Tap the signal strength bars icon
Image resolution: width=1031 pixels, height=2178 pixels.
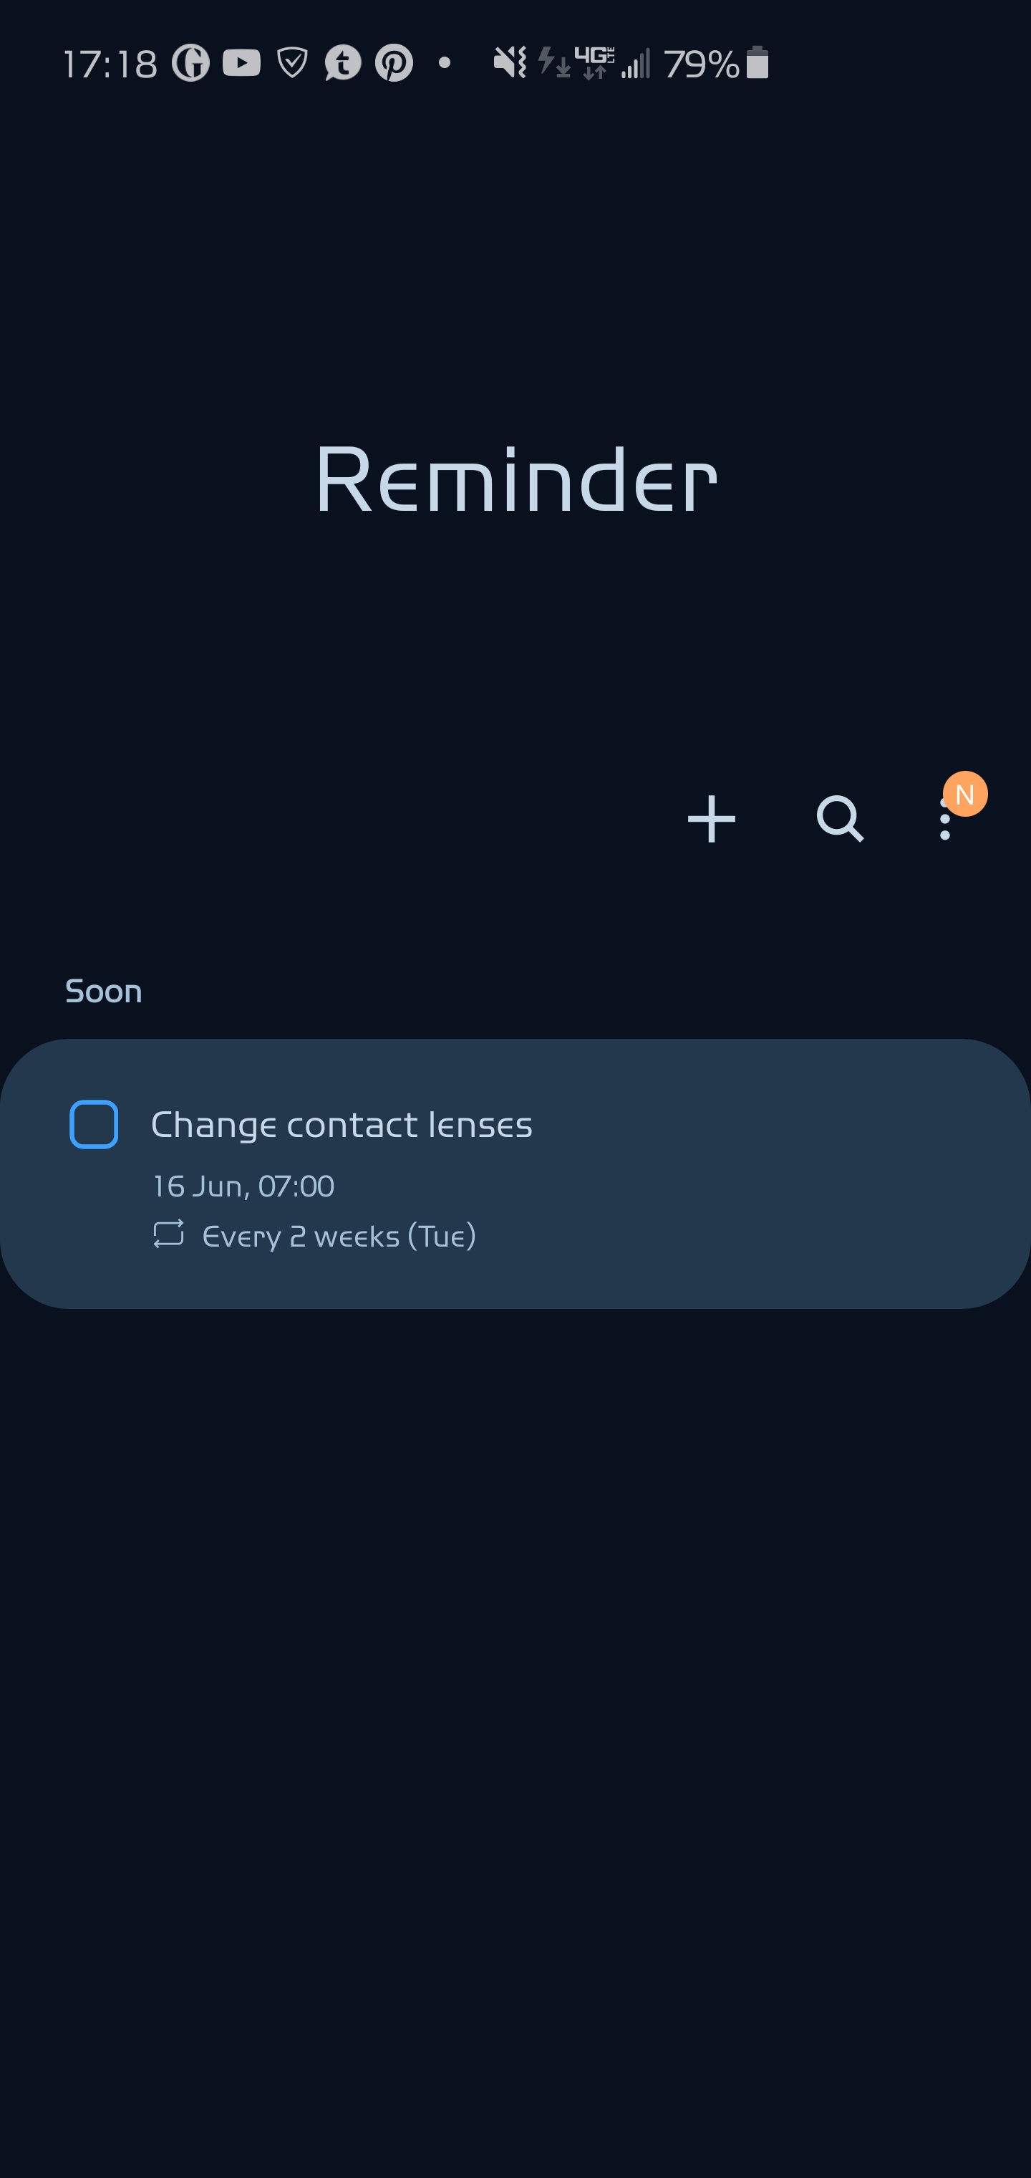pyautogui.click(x=636, y=64)
